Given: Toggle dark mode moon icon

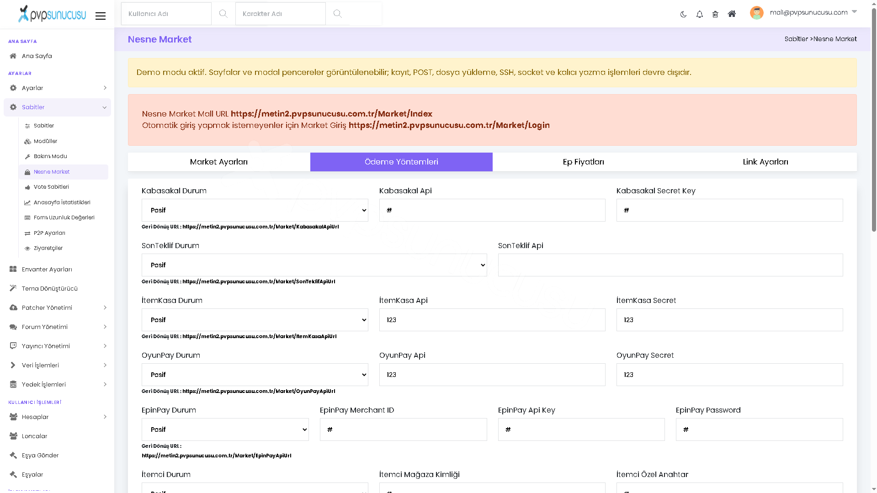Looking at the screenshot, I should [683, 14].
